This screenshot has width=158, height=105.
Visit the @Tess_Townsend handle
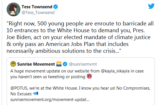pos(38,13)
